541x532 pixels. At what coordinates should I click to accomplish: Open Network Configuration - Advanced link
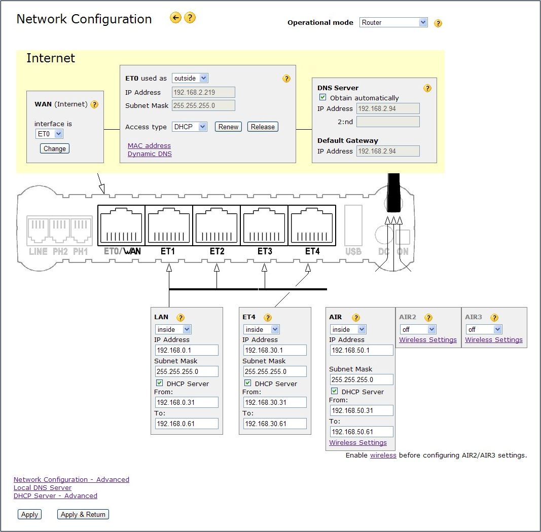coord(71,479)
